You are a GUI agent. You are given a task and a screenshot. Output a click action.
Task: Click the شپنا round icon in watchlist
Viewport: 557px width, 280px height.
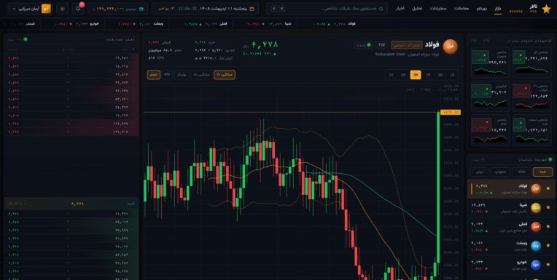click(536, 208)
